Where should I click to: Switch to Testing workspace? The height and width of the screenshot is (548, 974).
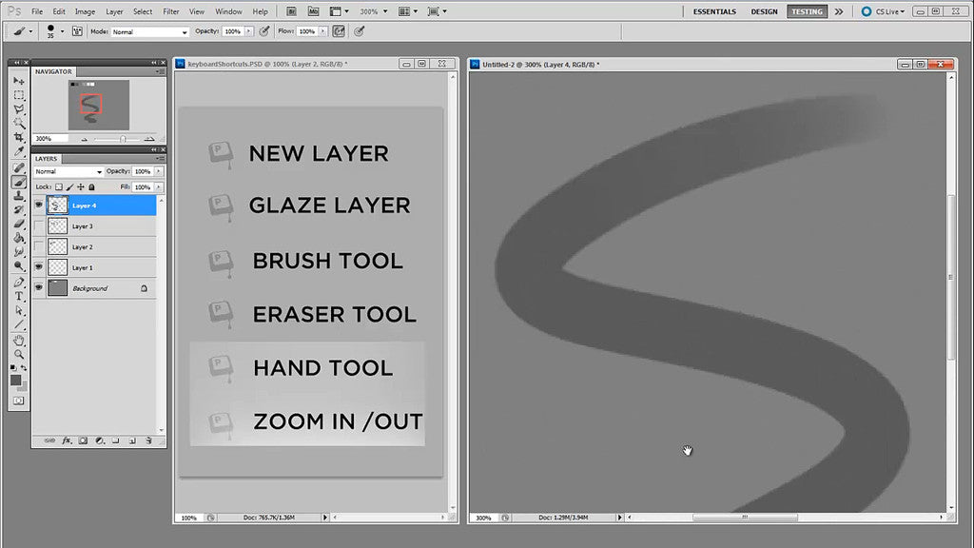click(x=807, y=11)
